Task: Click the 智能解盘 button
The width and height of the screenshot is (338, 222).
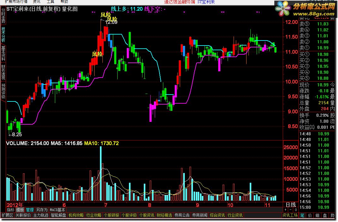Action: click(x=58, y=215)
